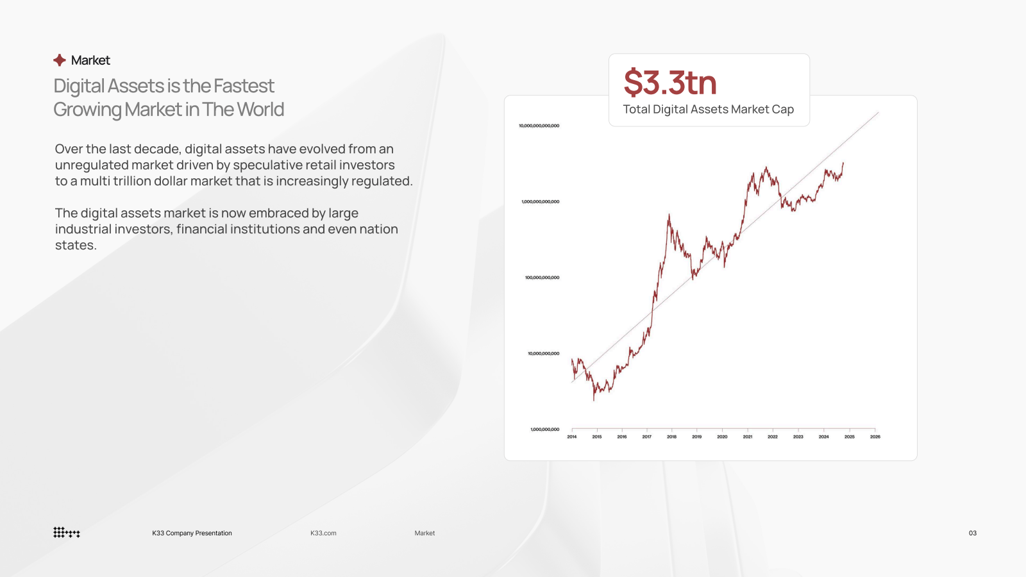
Task: Click the page number 03
Action: pyautogui.click(x=973, y=533)
